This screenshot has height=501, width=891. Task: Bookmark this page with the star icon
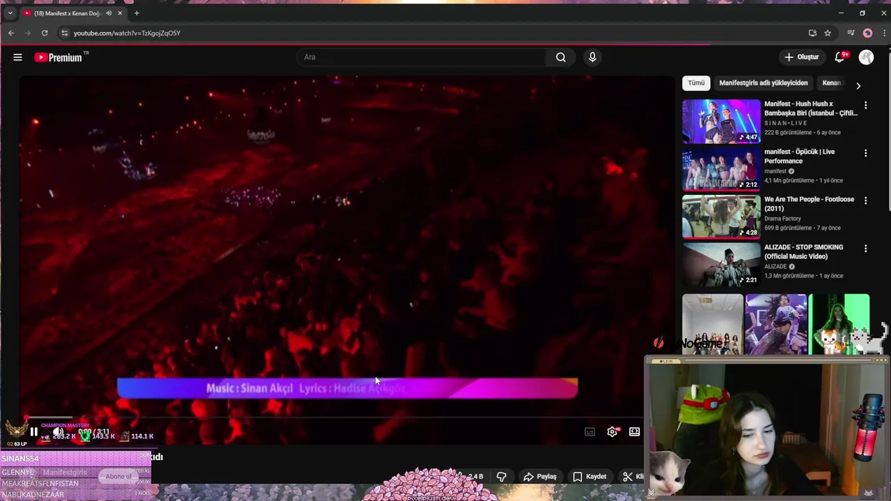pyautogui.click(x=828, y=33)
